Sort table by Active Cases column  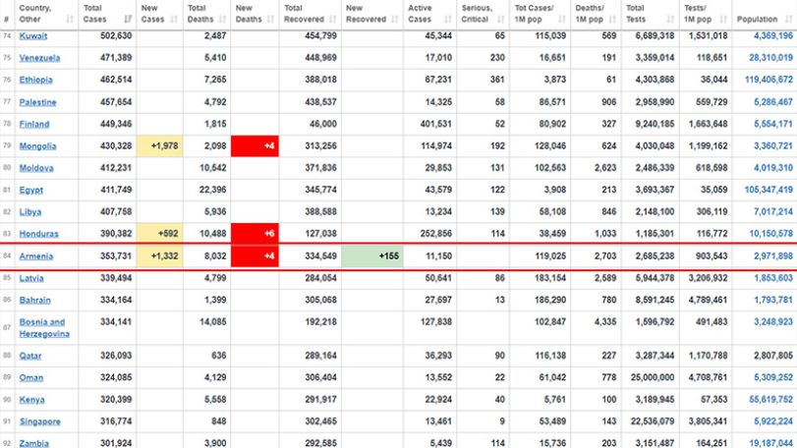coord(430,14)
